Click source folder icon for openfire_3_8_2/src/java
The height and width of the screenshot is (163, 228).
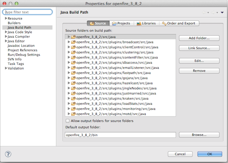(73, 37)
